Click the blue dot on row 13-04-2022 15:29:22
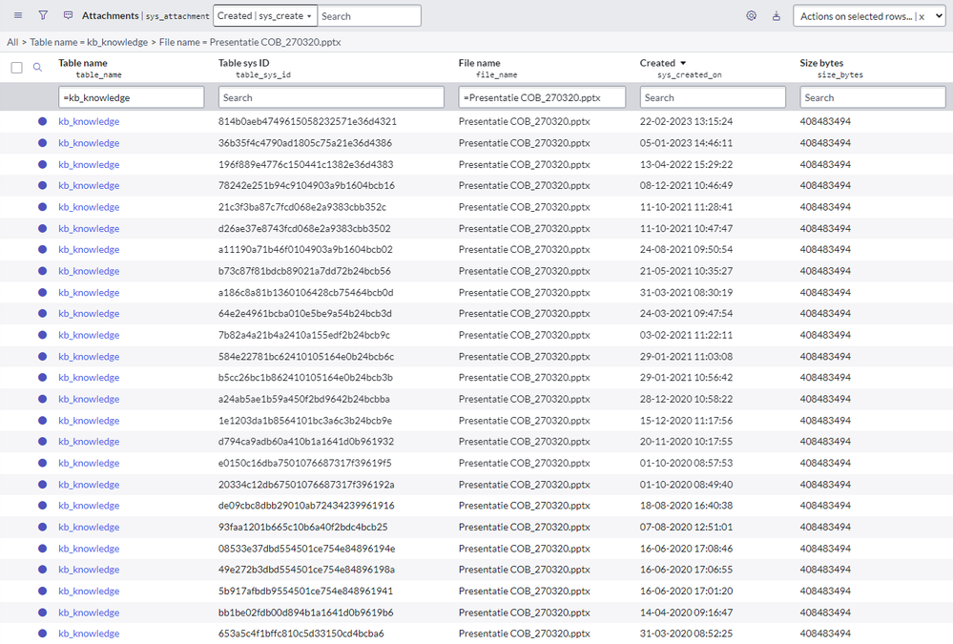Image resolution: width=953 pixels, height=644 pixels. click(x=43, y=164)
